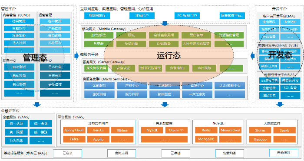
Task: Click the Redis NoSQL block
Action: [x=206, y=130]
